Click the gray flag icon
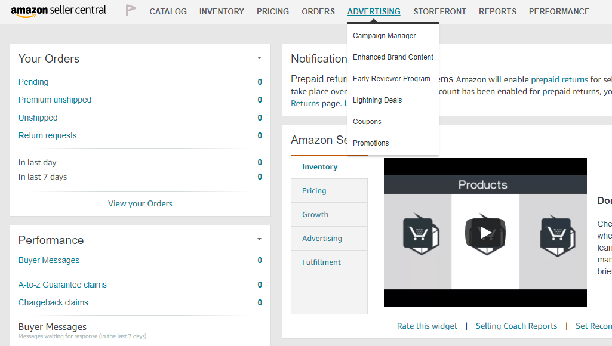Screen dimensions: 612x346 tap(131, 10)
